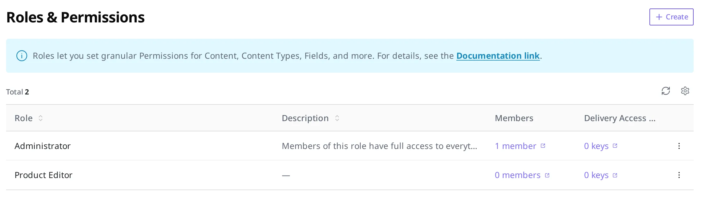Open Product Editor row three-dot actions menu
The image size is (713, 218).
tap(679, 175)
